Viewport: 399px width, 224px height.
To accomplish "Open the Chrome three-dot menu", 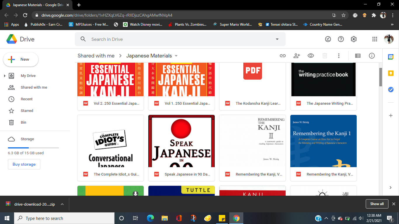I will pos(392,15).
